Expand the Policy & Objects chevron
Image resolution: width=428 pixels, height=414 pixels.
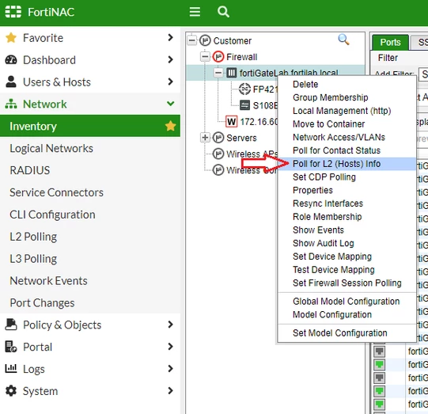pyautogui.click(x=171, y=325)
